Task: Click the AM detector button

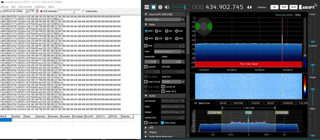Action: coord(274,7)
